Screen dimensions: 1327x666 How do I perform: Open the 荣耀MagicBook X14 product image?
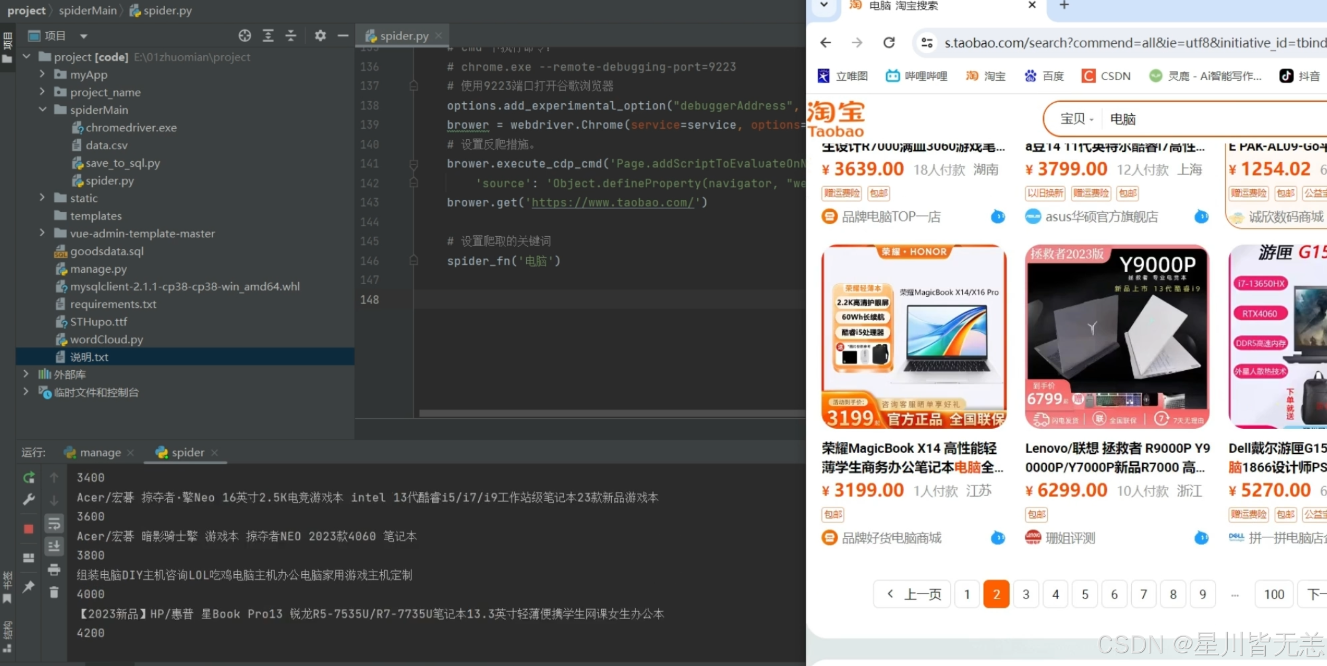(x=914, y=336)
